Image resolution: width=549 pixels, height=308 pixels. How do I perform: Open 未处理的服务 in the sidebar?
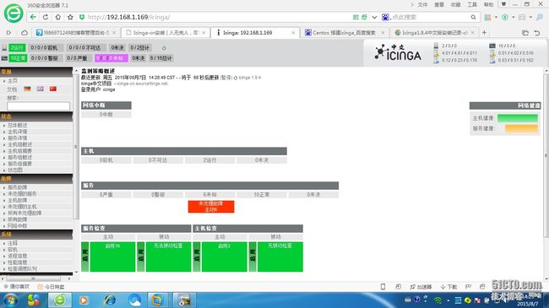click(x=22, y=193)
